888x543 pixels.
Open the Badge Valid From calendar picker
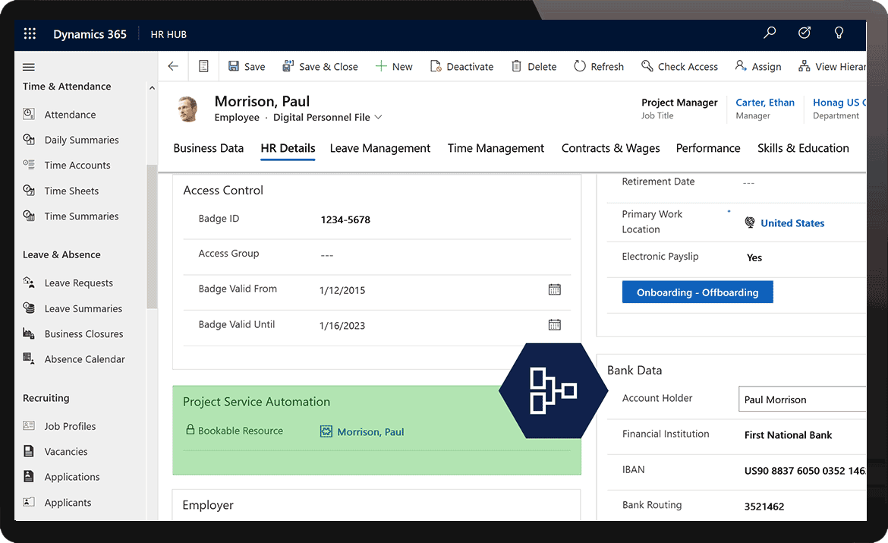pyautogui.click(x=554, y=289)
